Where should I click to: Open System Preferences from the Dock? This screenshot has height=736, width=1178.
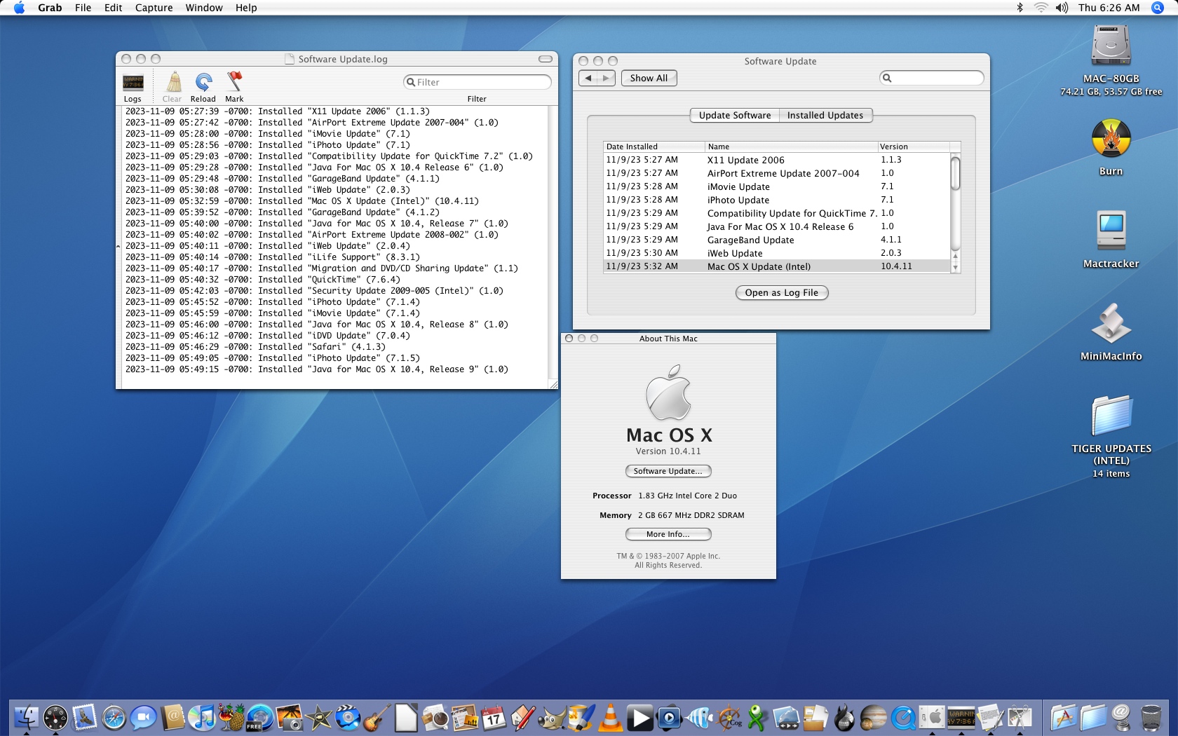[x=932, y=717]
